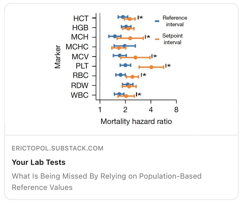The height and width of the screenshot is (203, 242).
Task: Click the vertical Marker axis title
Action: tap(58, 57)
